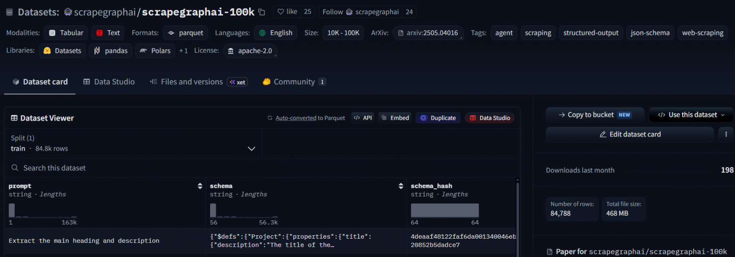This screenshot has height=257, width=735.
Task: Open Data Studio from viewer header
Action: (x=490, y=118)
